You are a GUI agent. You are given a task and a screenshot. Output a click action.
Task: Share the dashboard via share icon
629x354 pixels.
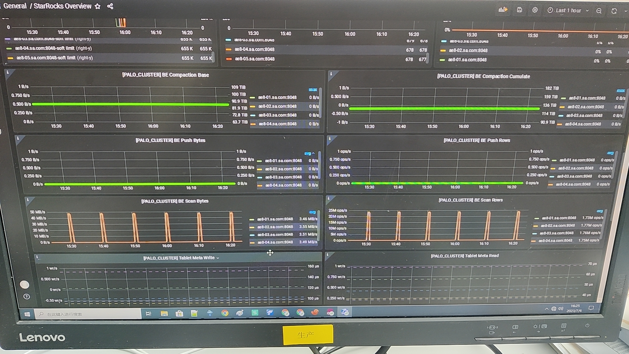110,6
